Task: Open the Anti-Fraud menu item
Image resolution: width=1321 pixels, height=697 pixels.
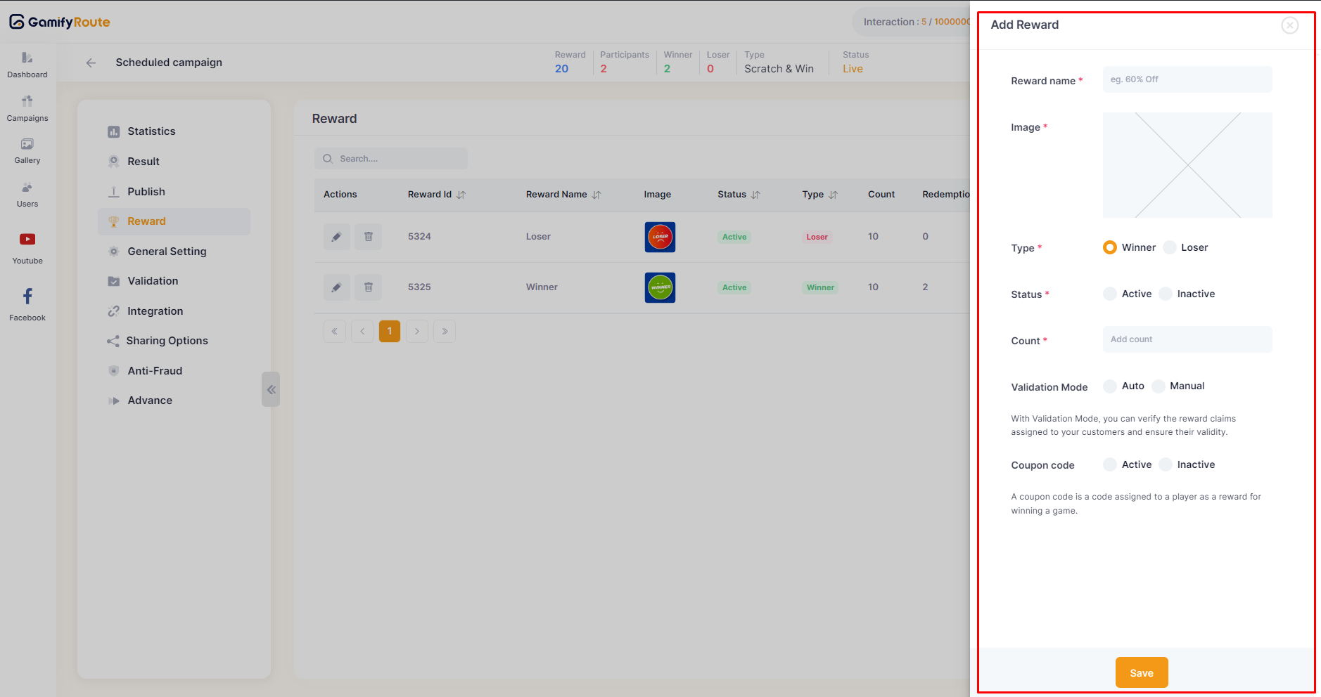Action: coord(155,371)
